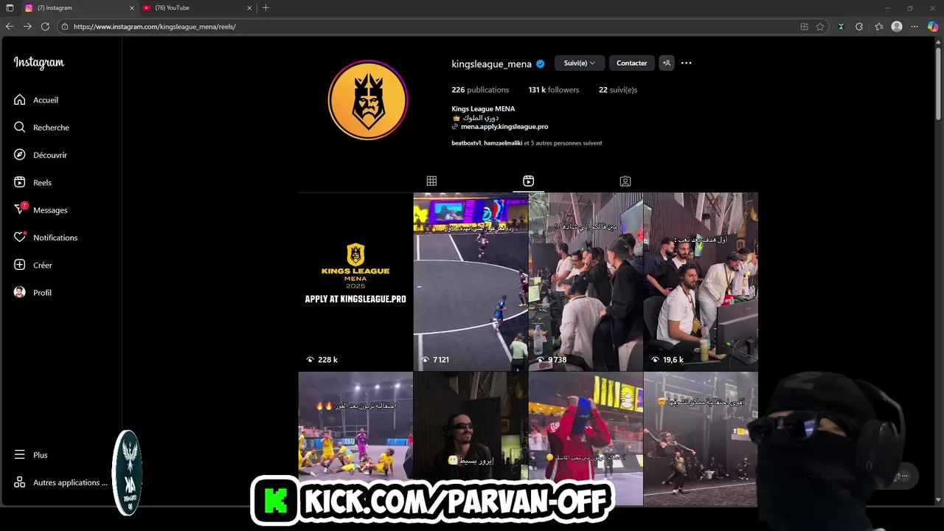The image size is (944, 531).
Task: Open the profile three-dots options menu
Action: pos(686,63)
